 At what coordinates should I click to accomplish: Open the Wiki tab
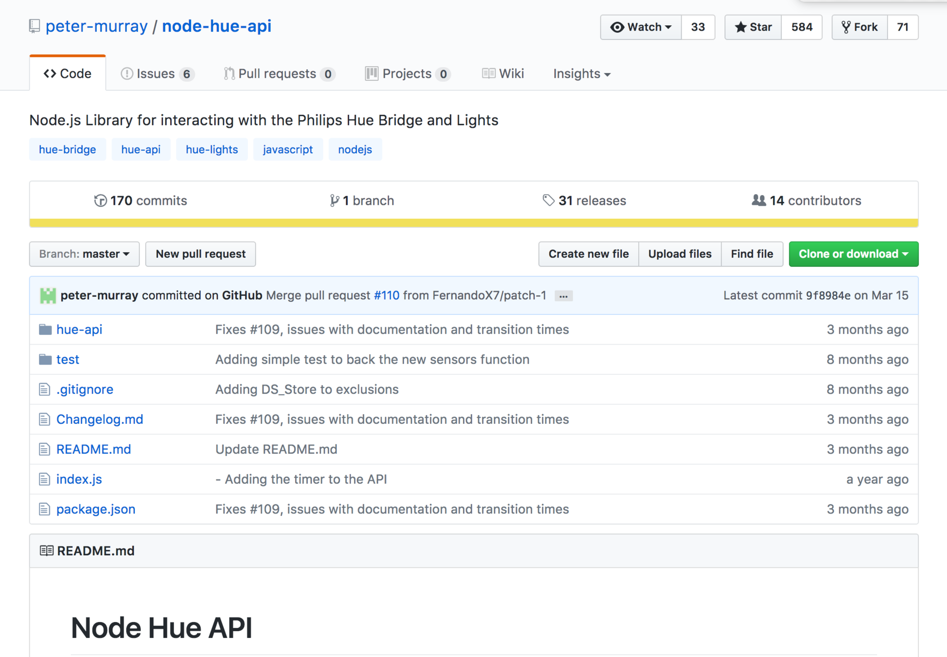503,73
